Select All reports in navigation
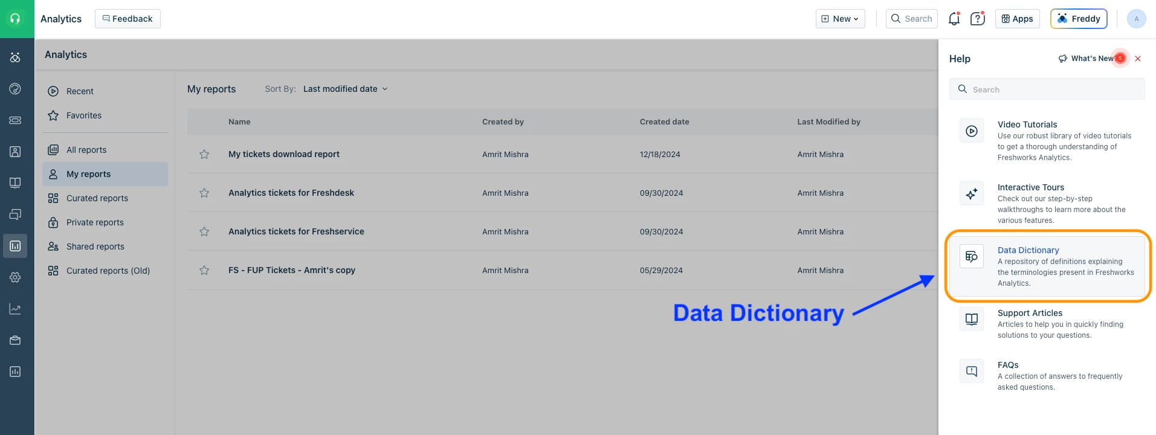Screen dimensions: 1156x435 (105, 150)
